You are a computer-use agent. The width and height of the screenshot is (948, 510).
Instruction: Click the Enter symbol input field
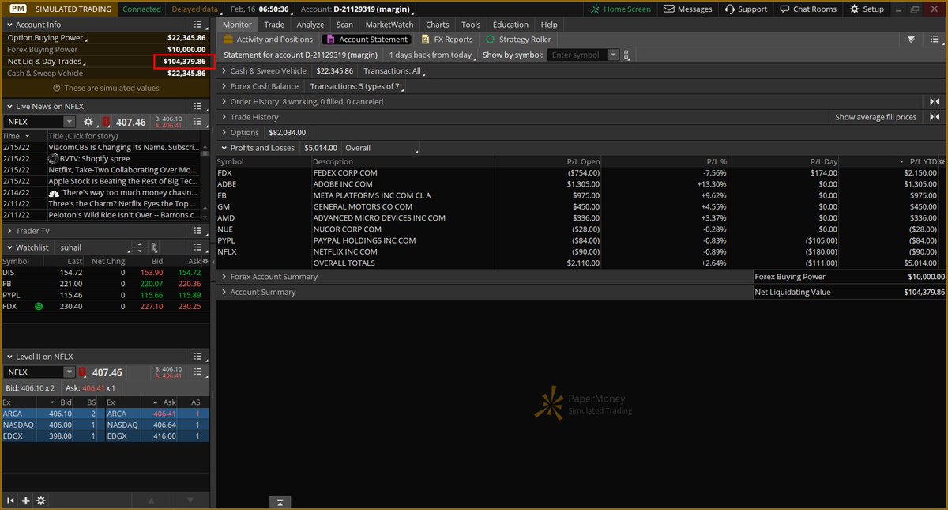point(577,55)
